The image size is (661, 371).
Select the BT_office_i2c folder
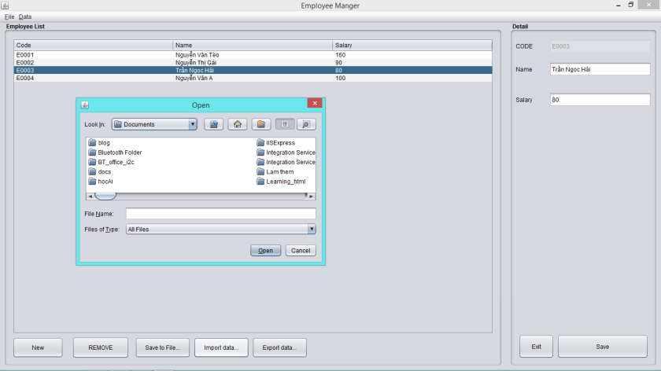[111, 162]
